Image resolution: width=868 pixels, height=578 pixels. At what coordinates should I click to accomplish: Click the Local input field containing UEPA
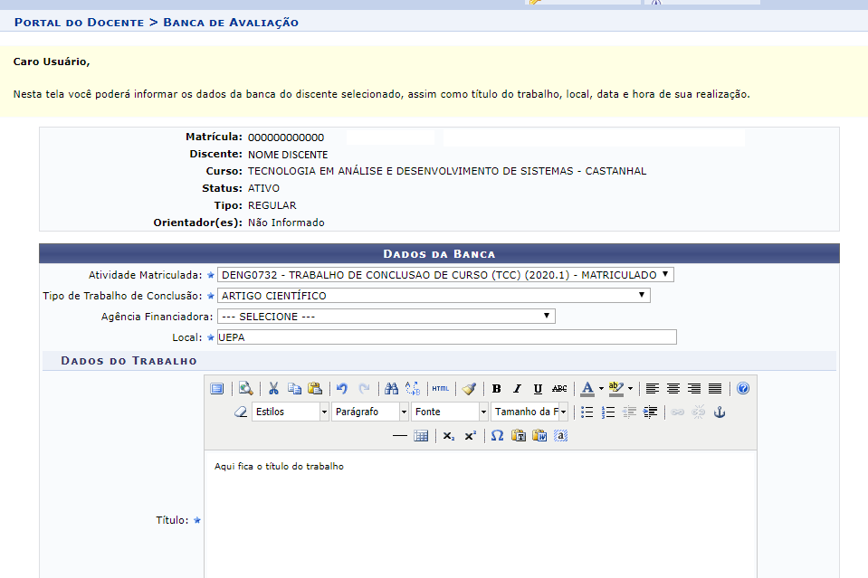(x=446, y=337)
